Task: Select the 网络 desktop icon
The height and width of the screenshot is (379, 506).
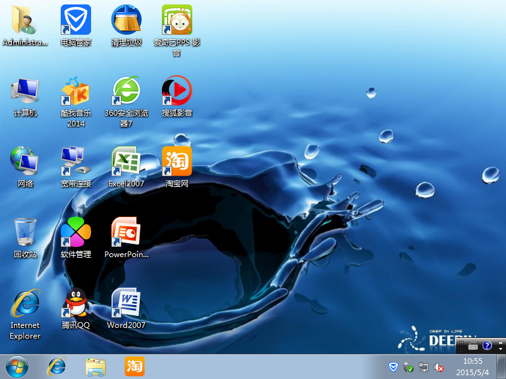Action: tap(25, 167)
